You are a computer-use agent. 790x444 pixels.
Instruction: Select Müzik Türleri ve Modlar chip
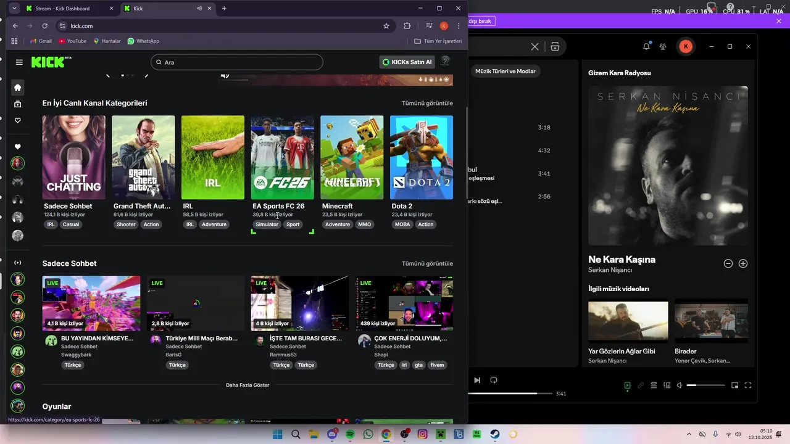[x=505, y=71]
